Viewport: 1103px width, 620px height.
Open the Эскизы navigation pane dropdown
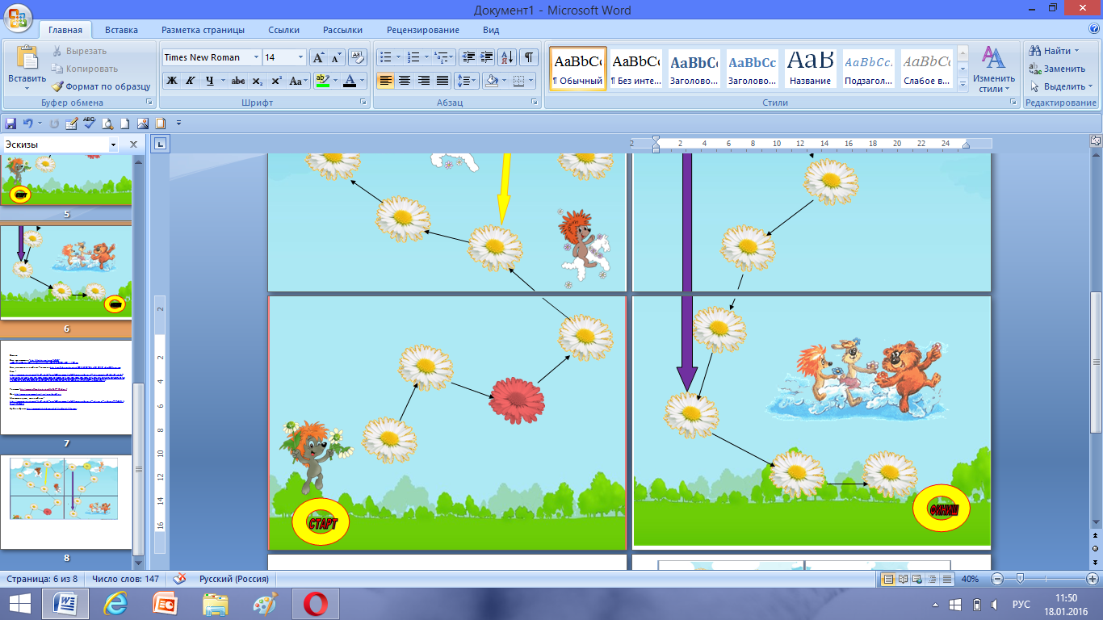(x=113, y=145)
